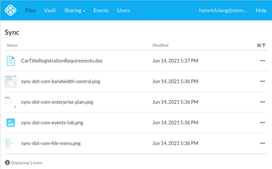Open more options for sync-dot-com-bandwidth-control.png
272x169 pixels.
click(x=262, y=81)
